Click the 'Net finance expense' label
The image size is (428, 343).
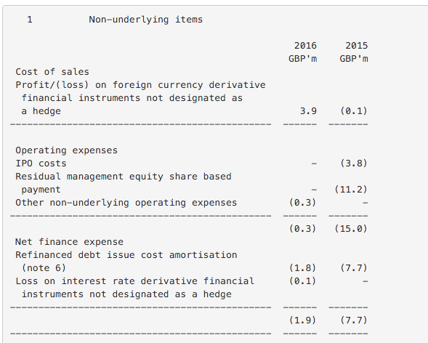pos(69,242)
